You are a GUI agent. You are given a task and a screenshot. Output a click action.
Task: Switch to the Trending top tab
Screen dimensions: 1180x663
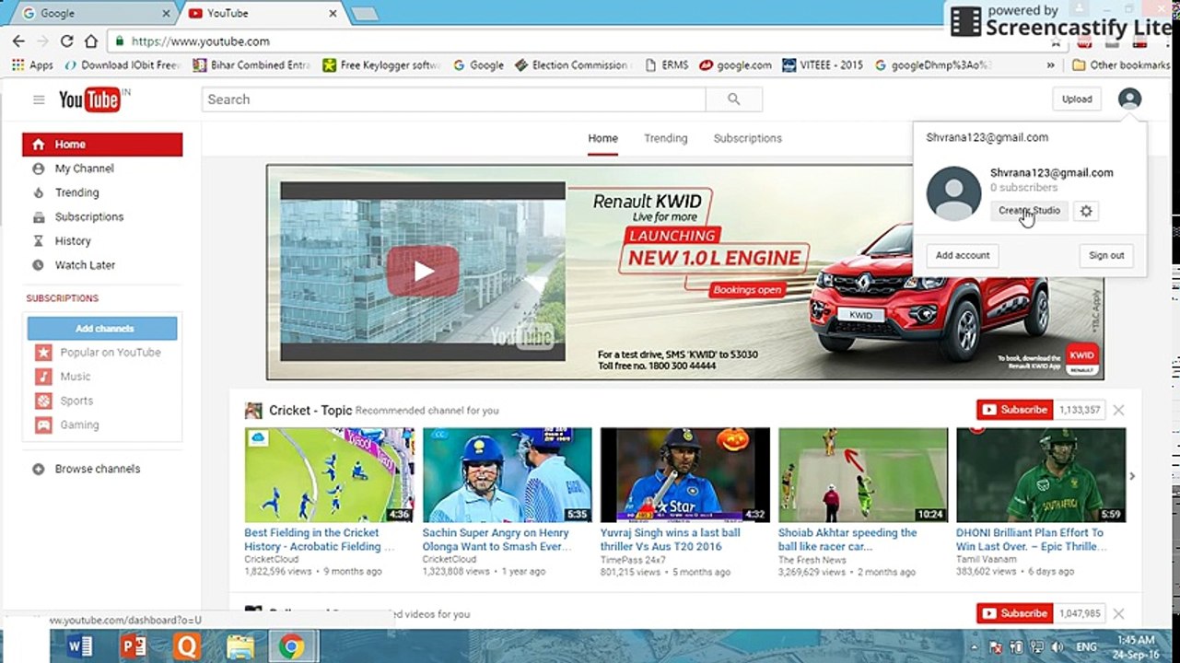[x=665, y=138]
